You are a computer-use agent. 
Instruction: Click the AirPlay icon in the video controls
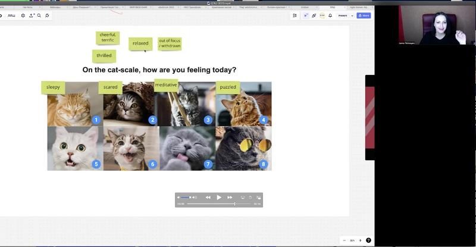click(243, 197)
